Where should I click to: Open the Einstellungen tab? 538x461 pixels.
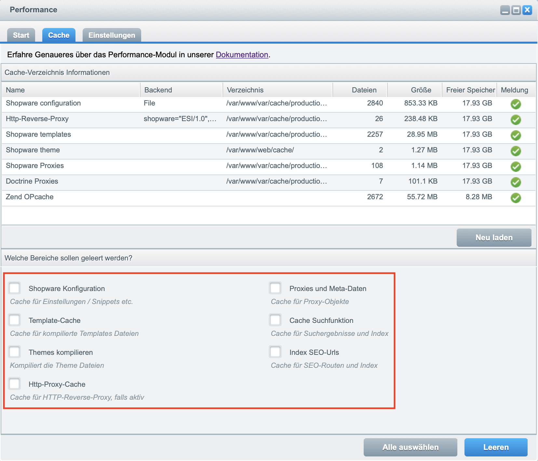(112, 35)
